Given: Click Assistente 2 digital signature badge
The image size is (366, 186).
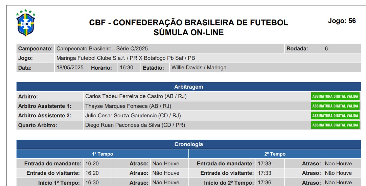Looking at the screenshot, I should tap(335, 116).
